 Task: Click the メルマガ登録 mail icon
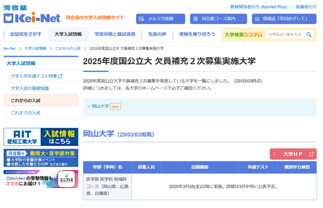coord(141,19)
